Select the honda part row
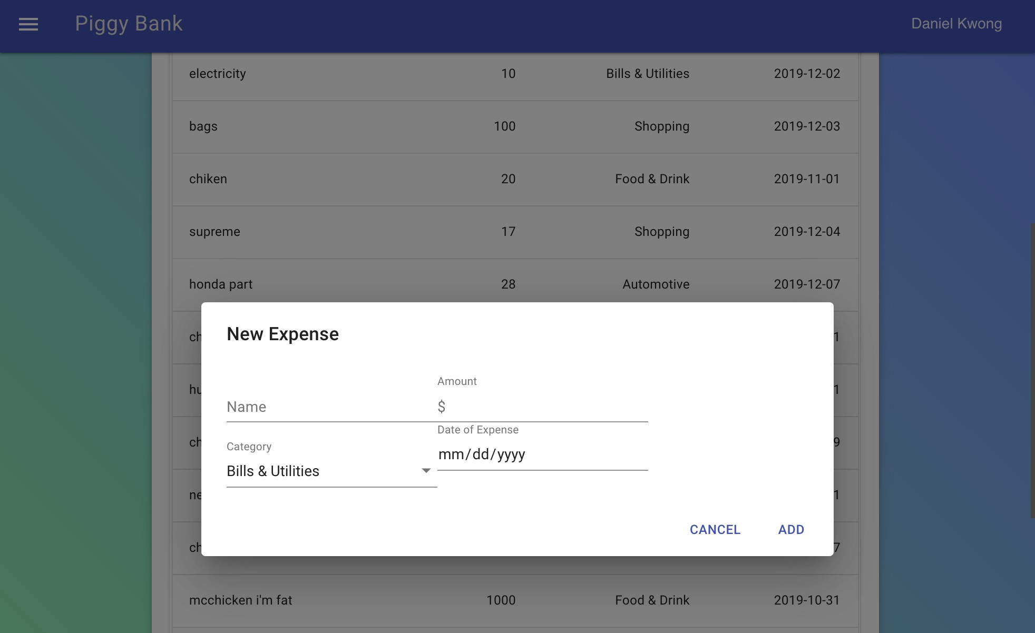 pos(221,284)
